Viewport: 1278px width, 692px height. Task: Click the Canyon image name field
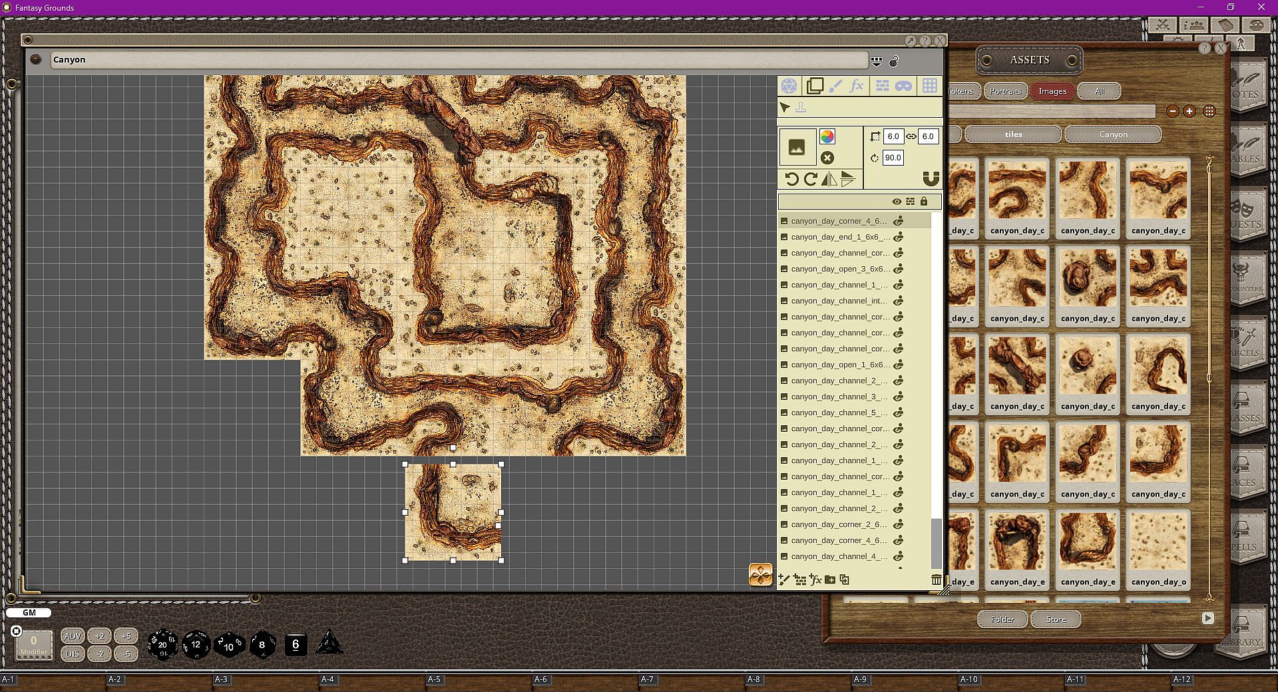point(460,60)
